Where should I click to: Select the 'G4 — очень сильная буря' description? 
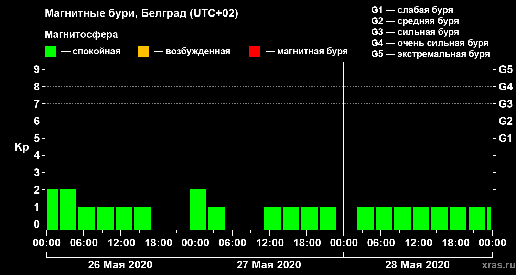pos(430,43)
